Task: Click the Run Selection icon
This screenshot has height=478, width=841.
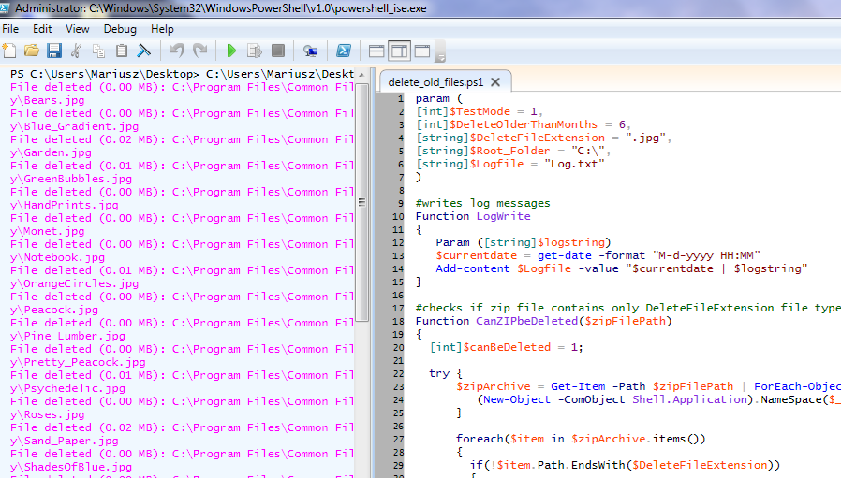Action: [x=254, y=51]
